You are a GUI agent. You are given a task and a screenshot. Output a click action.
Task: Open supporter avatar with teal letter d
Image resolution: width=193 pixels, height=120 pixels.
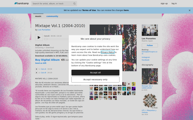coord(124,89)
